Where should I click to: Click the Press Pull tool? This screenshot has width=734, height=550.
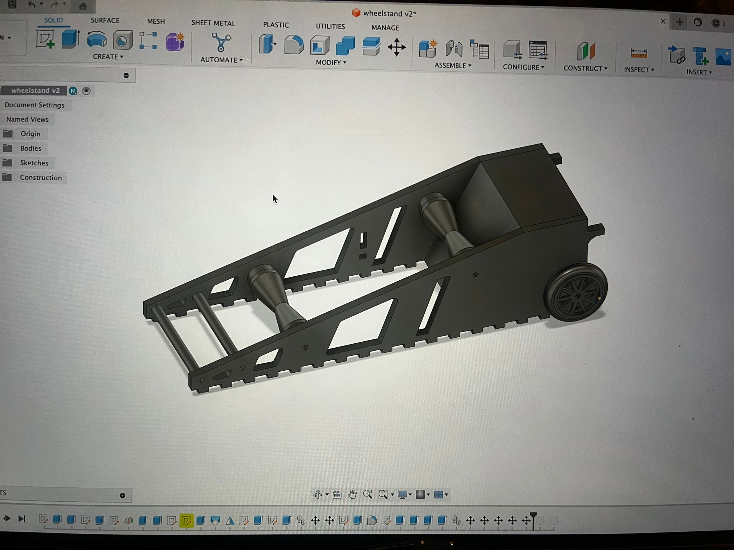267,45
